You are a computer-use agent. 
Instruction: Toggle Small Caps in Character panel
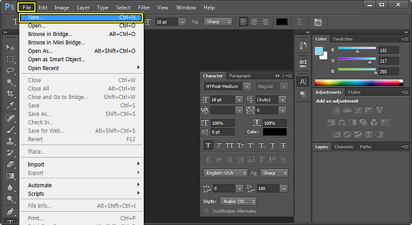240,145
